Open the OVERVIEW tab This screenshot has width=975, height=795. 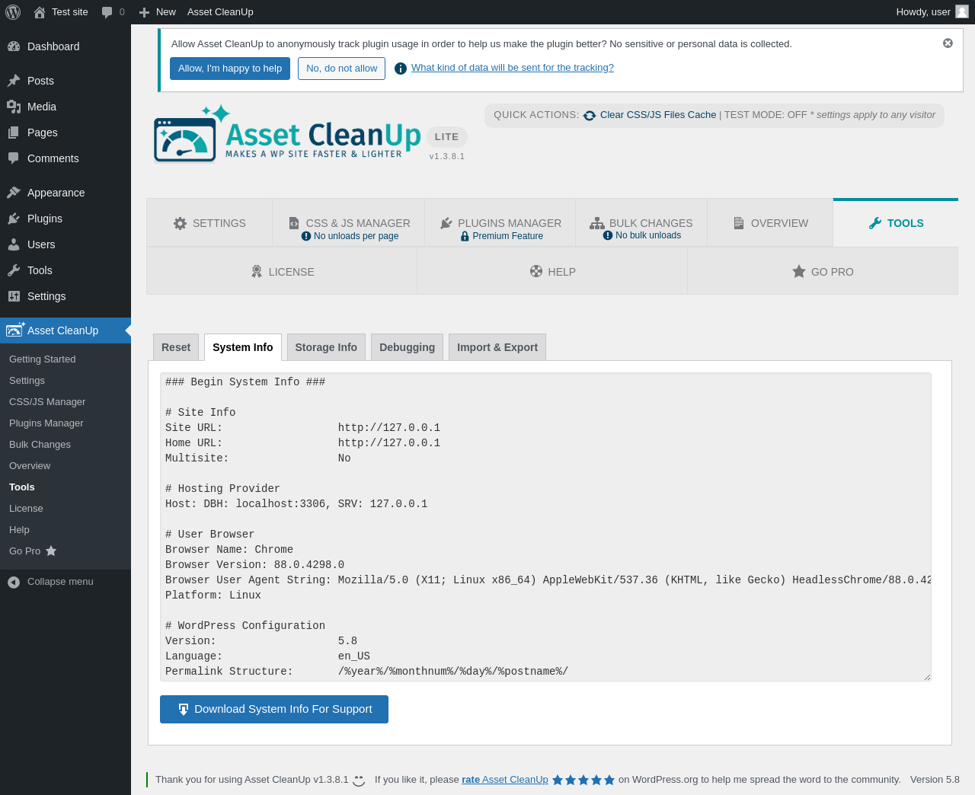(770, 223)
